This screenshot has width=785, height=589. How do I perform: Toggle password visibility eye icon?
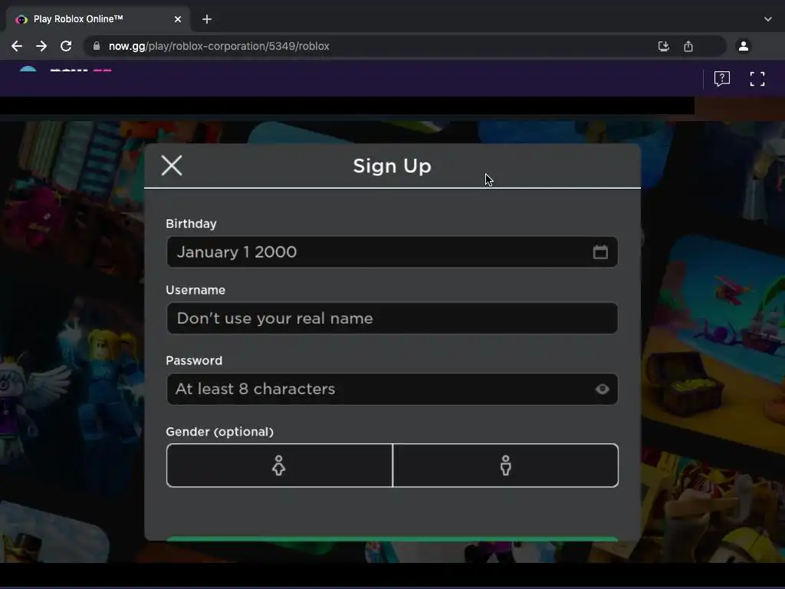pos(603,389)
